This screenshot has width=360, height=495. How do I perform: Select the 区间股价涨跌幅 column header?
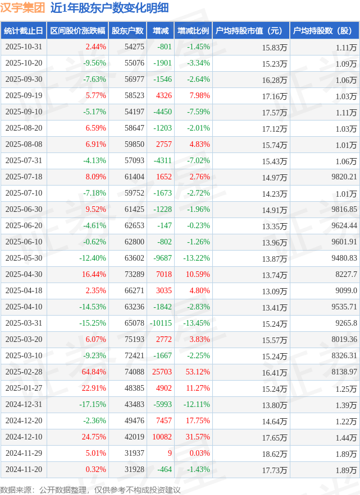[77, 31]
